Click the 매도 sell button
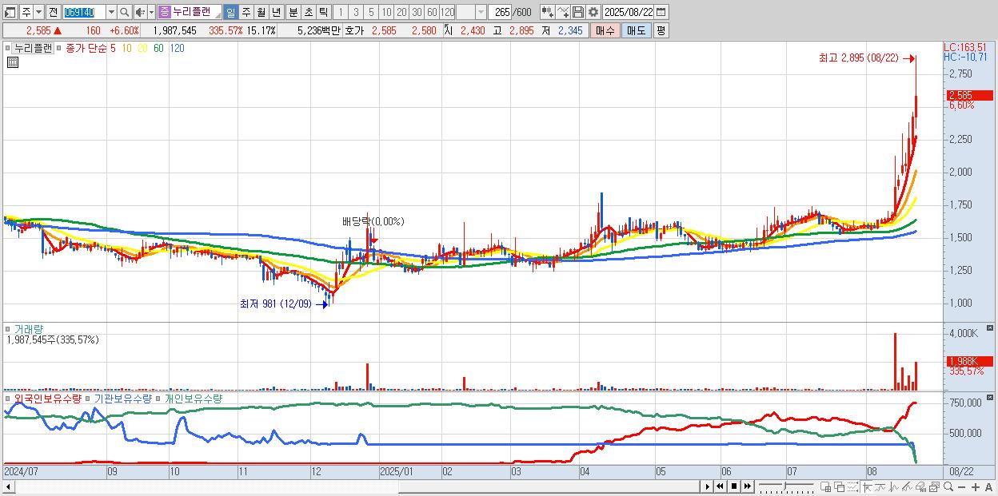The image size is (998, 496). click(x=636, y=30)
